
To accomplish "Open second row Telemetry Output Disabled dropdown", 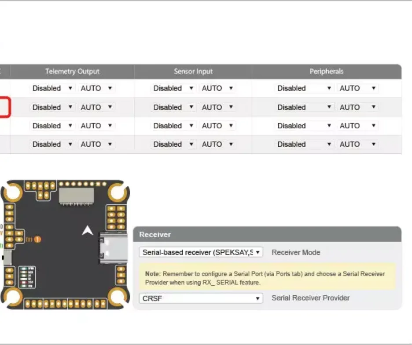I will [52, 107].
